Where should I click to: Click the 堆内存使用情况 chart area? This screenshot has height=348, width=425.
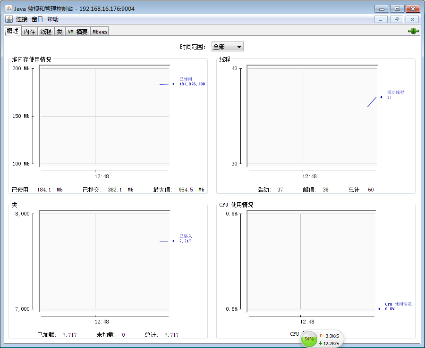click(105, 116)
